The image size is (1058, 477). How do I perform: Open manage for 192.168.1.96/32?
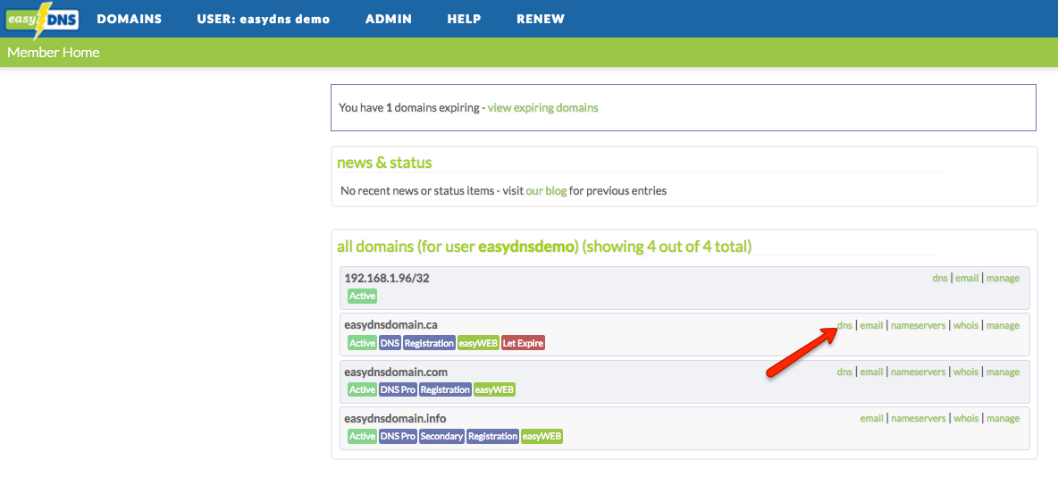pos(1003,278)
